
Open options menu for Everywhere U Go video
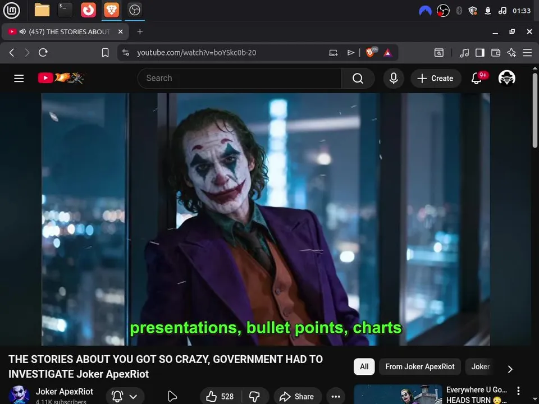pyautogui.click(x=518, y=391)
